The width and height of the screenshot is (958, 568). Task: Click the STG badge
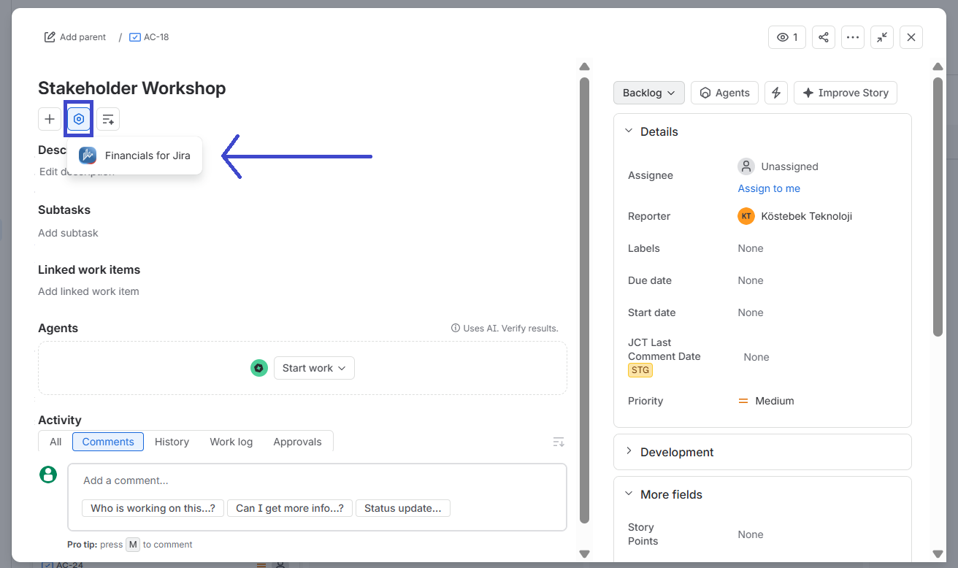pos(640,370)
